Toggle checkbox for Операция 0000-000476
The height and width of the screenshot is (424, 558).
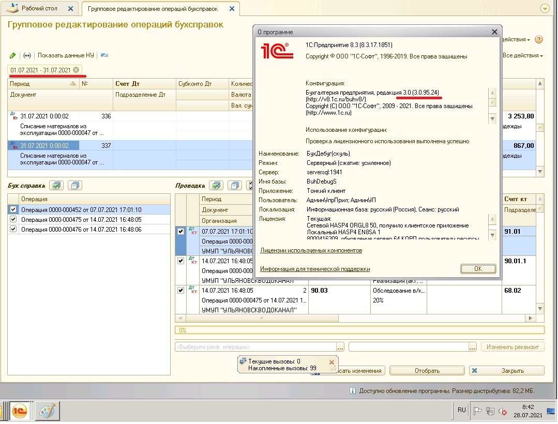tap(13, 229)
